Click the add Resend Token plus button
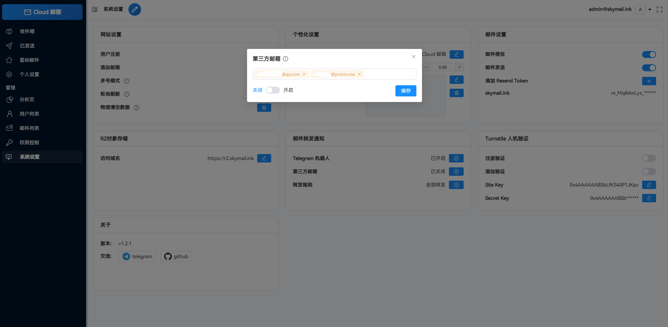 pyautogui.click(x=649, y=81)
